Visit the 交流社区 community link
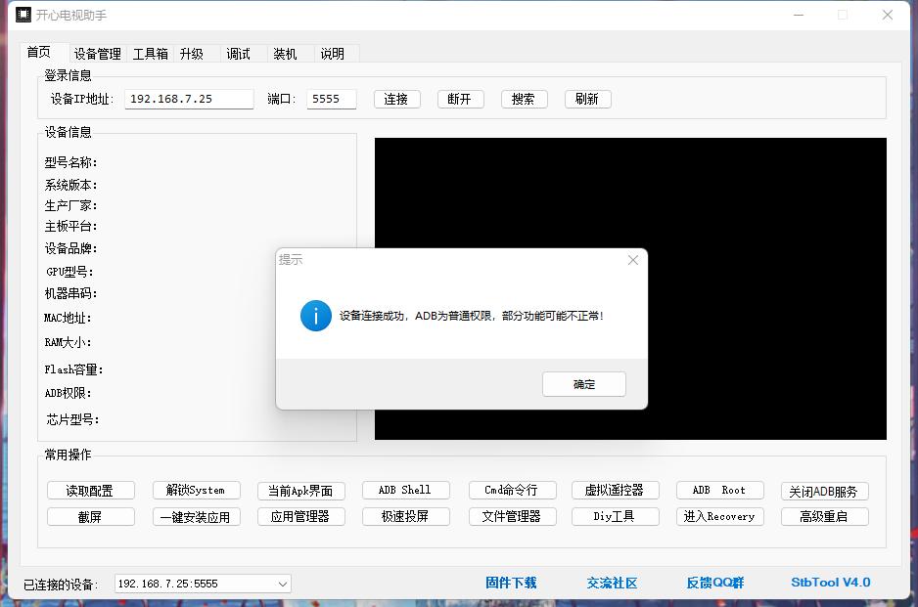Screen dimensions: 918x607 pyautogui.click(x=611, y=582)
